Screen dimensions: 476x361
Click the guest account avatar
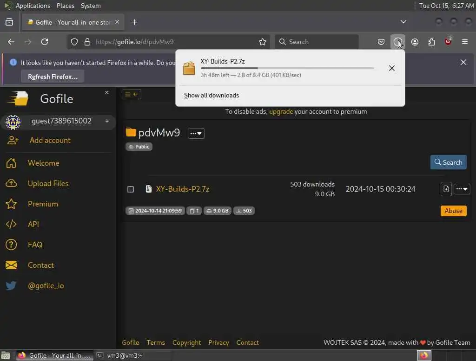click(13, 122)
